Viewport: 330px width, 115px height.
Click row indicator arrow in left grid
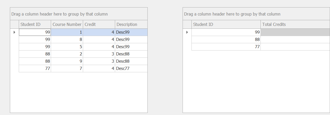tap(14, 32)
